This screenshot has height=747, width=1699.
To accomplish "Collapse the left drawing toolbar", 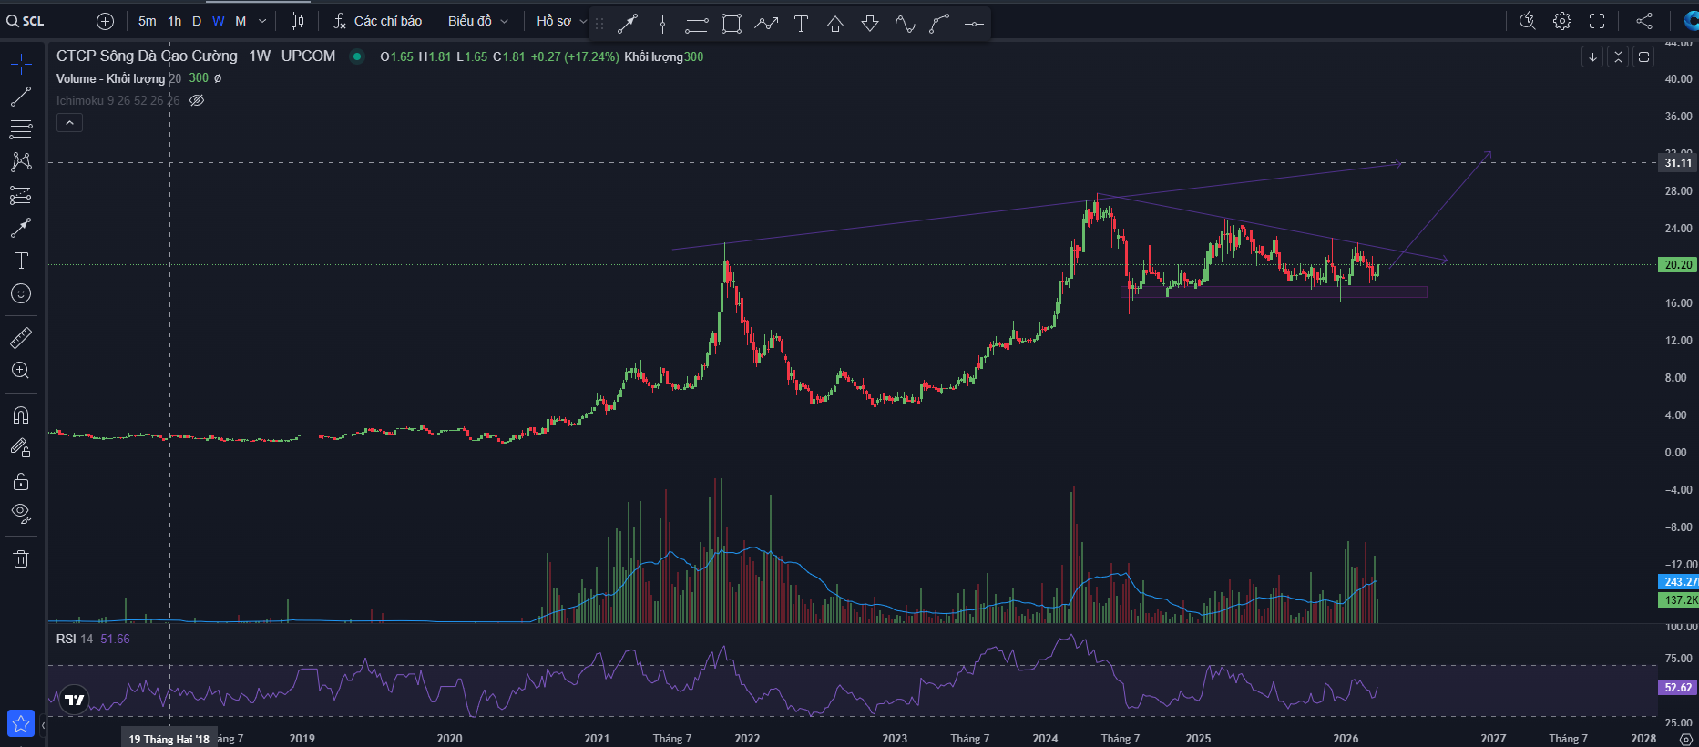I will click(x=43, y=726).
